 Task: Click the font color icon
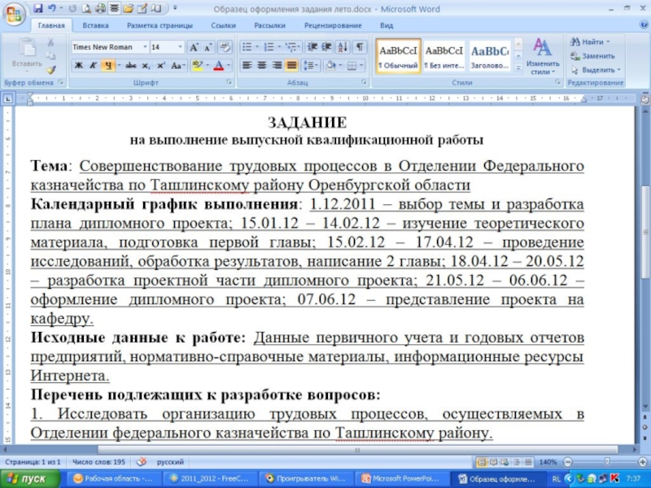(x=218, y=66)
